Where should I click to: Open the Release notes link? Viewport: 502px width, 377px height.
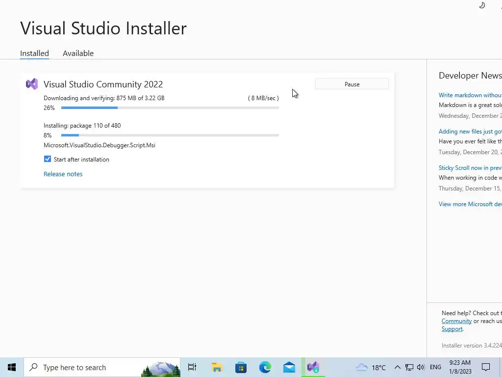(63, 174)
